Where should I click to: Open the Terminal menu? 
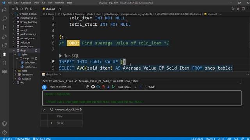[x=59, y=3]
